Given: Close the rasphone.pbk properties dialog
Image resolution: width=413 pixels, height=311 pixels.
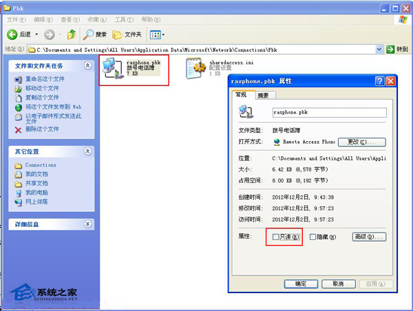Looking at the screenshot, I should 390,81.
